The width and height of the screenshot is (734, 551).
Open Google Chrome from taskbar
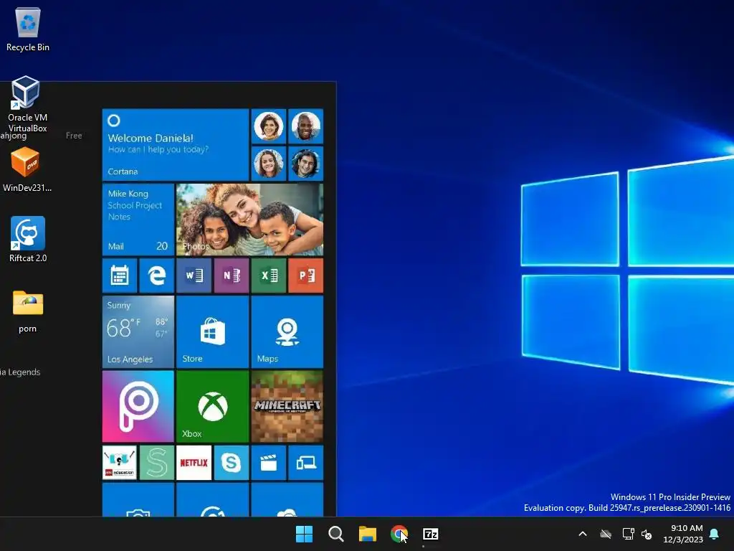399,534
